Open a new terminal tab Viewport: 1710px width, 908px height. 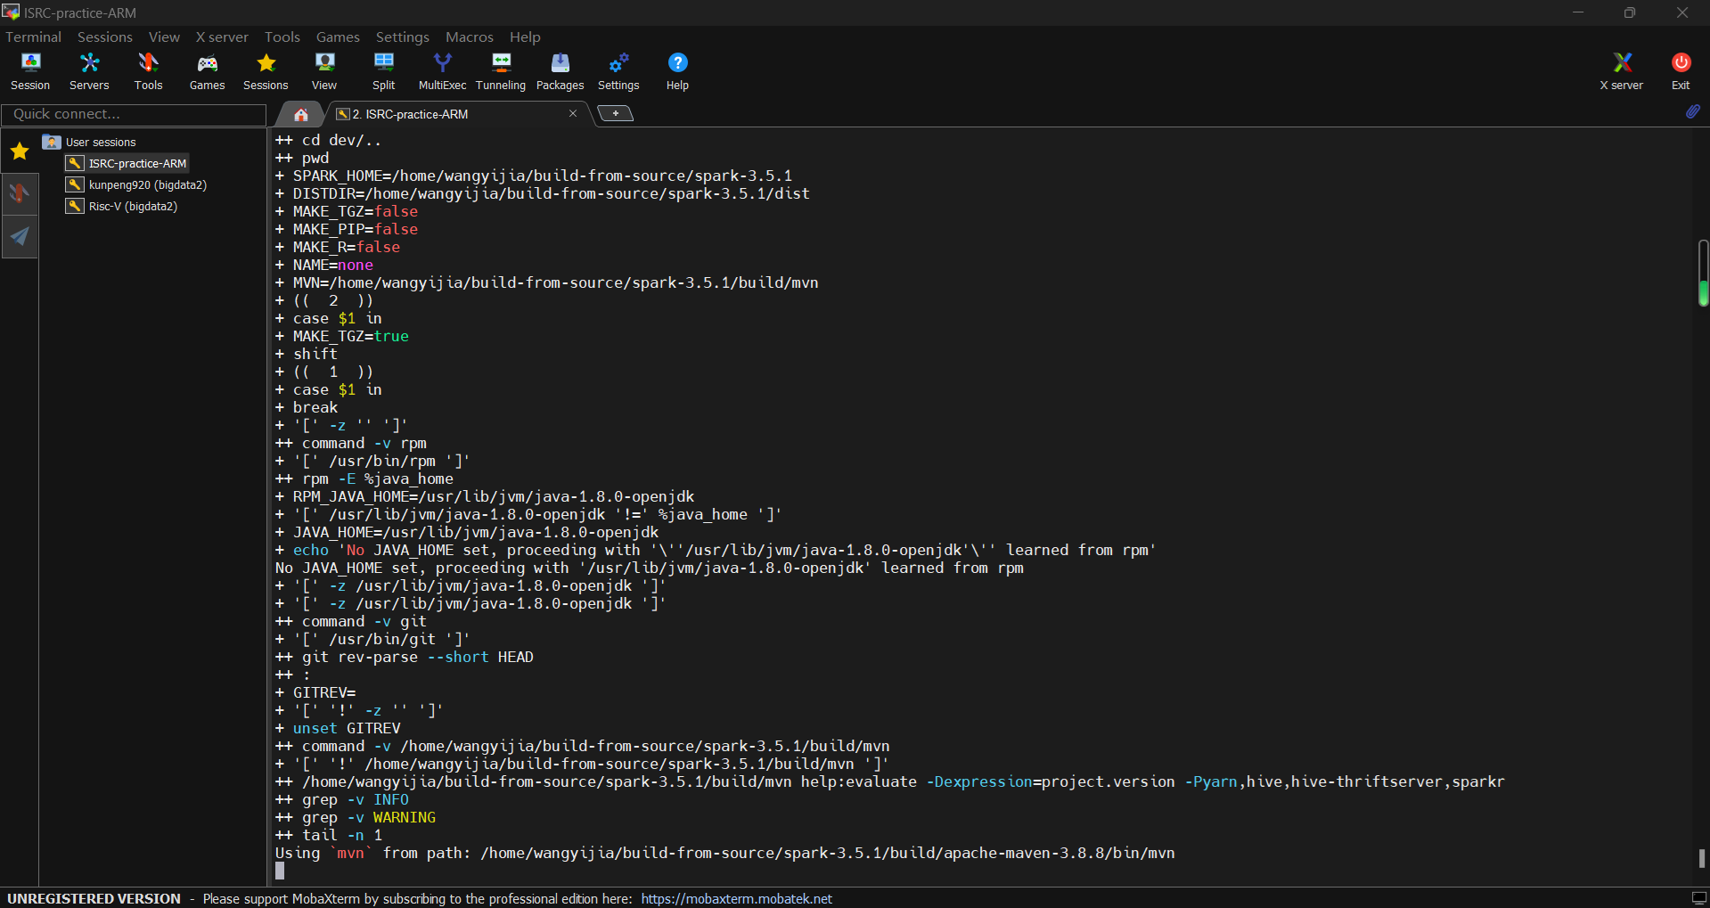coord(615,113)
